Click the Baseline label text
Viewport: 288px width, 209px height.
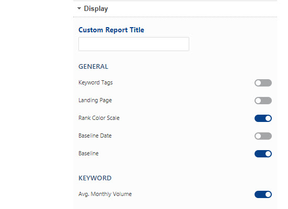coord(88,153)
